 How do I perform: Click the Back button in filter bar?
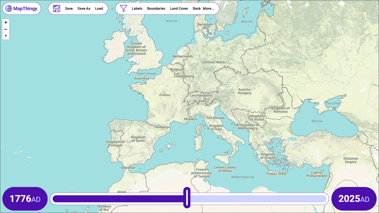click(196, 9)
